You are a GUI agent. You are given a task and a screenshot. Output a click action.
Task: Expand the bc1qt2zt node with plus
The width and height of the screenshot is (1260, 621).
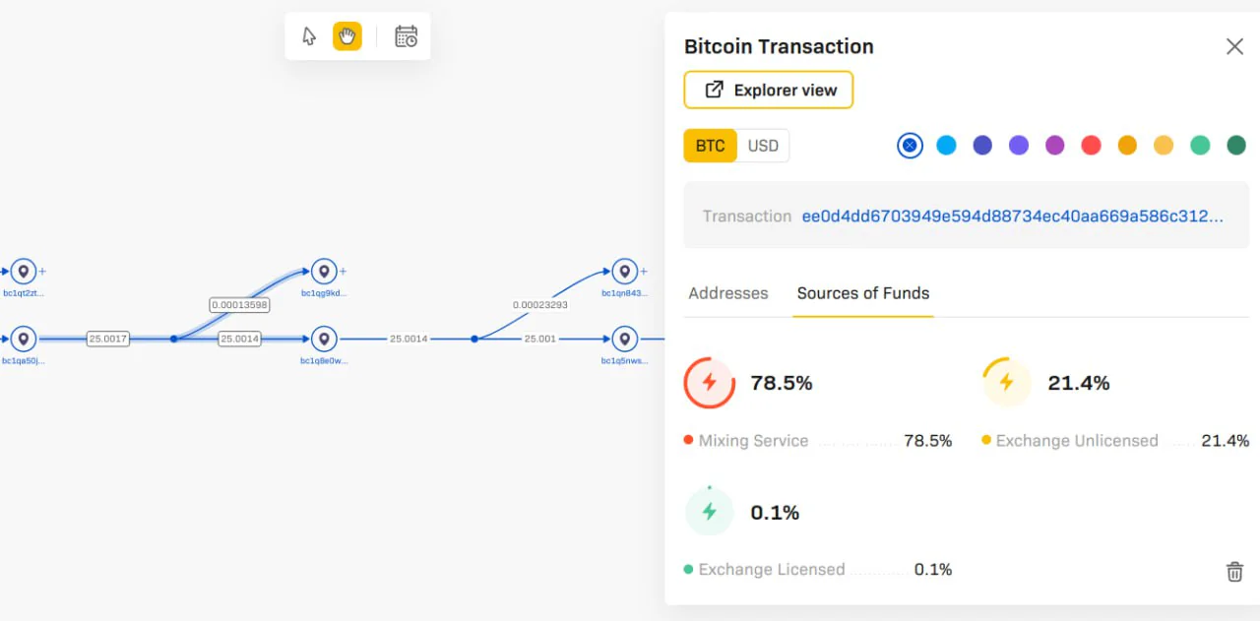[42, 272]
